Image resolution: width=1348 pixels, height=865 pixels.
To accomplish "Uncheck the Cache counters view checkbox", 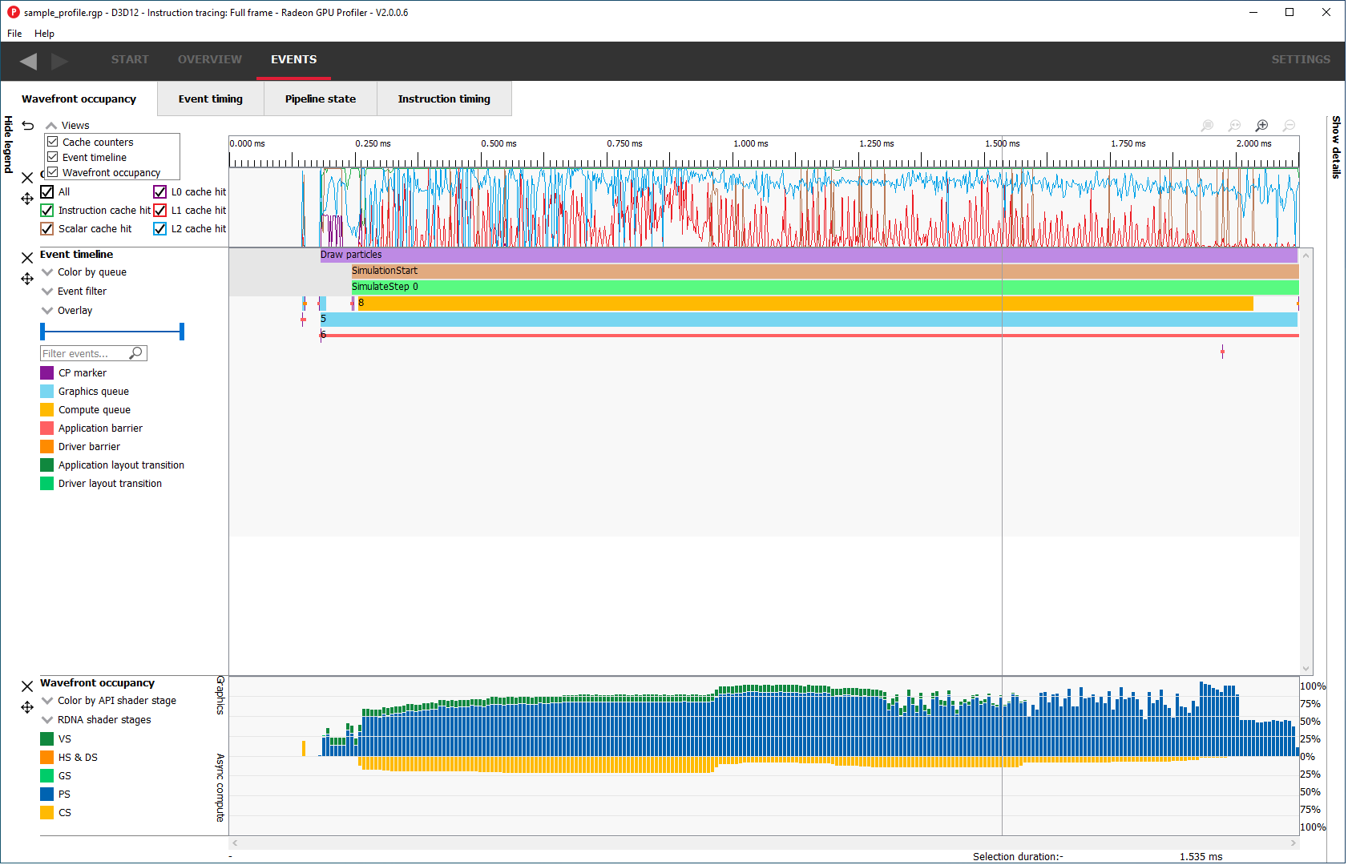I will (x=53, y=142).
